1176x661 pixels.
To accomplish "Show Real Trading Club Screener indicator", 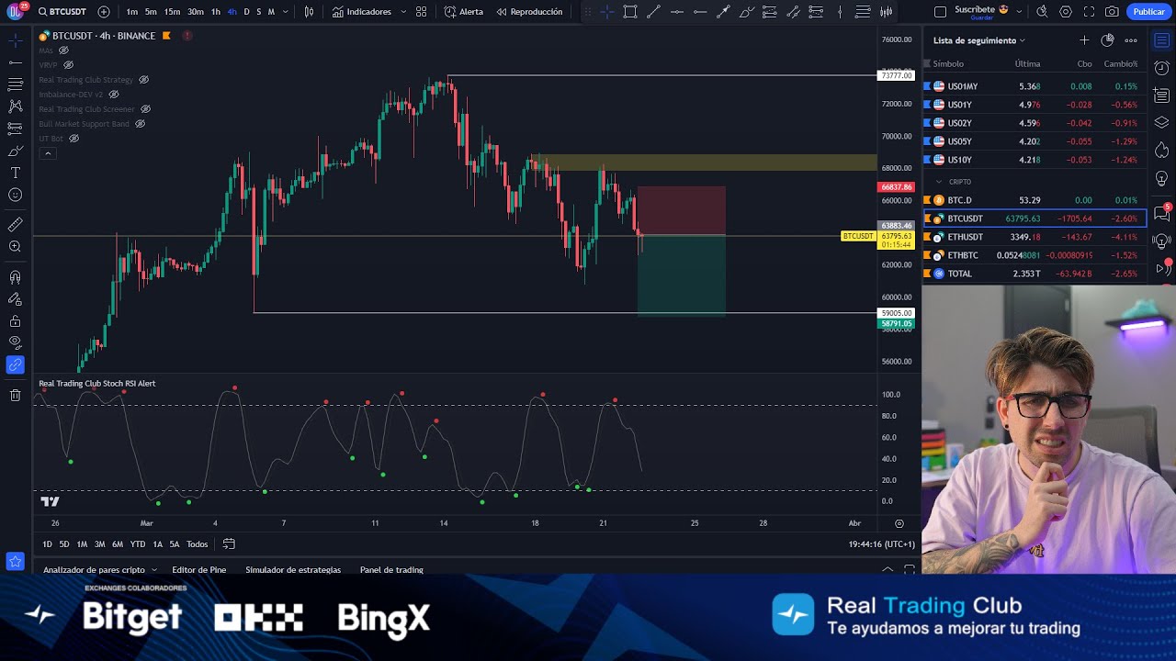I will click(145, 109).
